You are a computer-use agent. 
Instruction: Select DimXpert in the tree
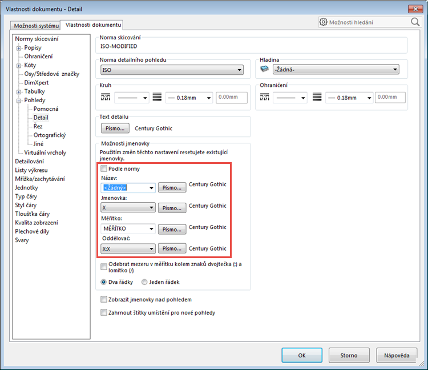(37, 82)
